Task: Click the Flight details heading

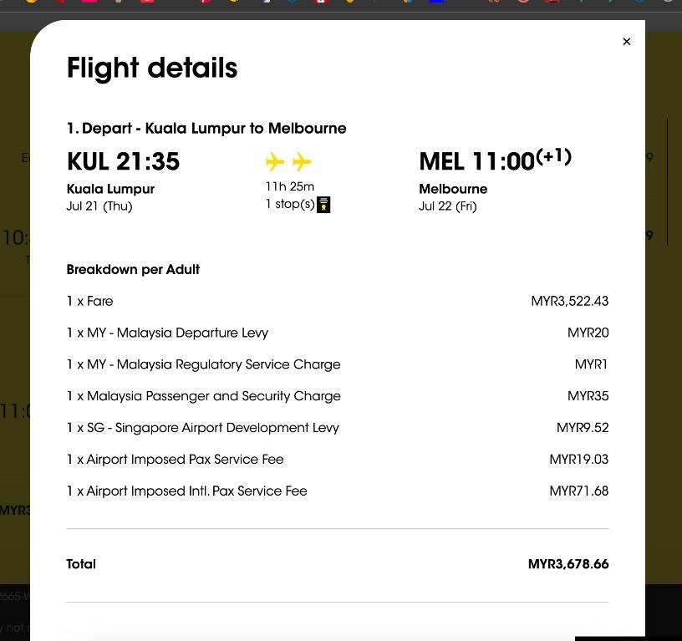Action: [x=152, y=69]
